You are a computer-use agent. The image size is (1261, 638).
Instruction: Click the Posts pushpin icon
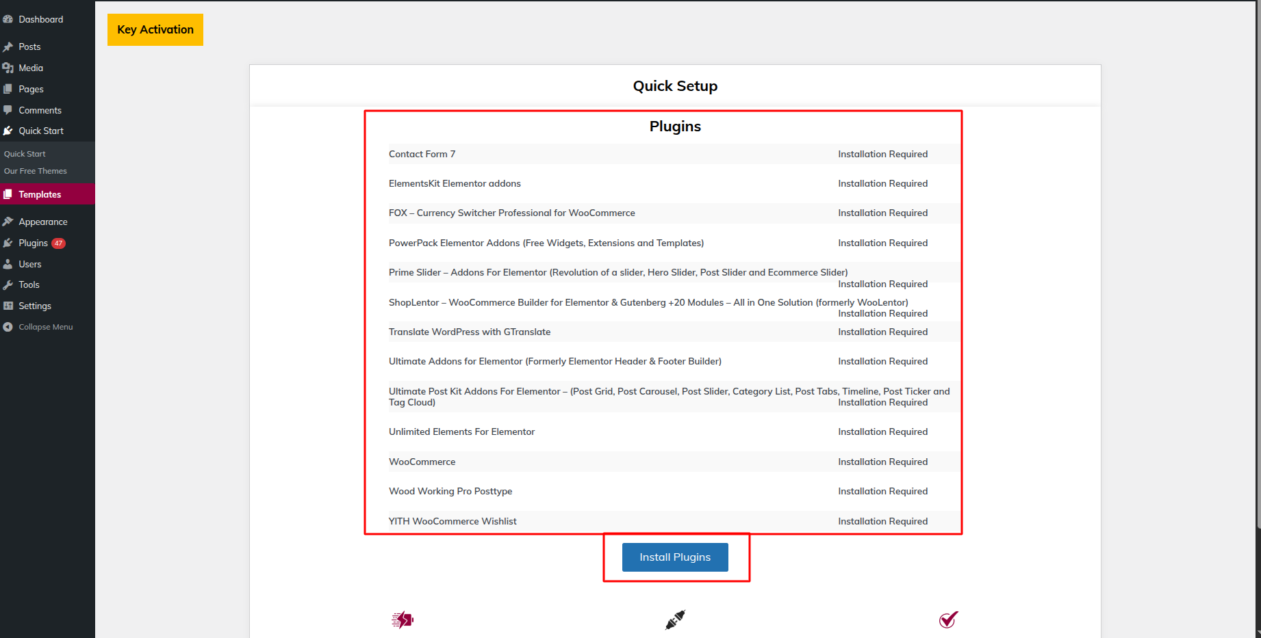coord(8,46)
